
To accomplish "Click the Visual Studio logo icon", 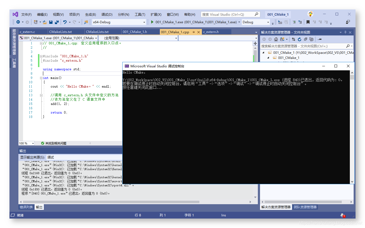I will click(15, 14).
